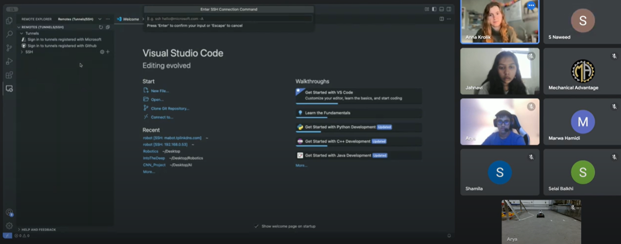Open recent robot mabot.tplinkdns.com SSH link
This screenshot has height=244, width=621.
coord(172,138)
